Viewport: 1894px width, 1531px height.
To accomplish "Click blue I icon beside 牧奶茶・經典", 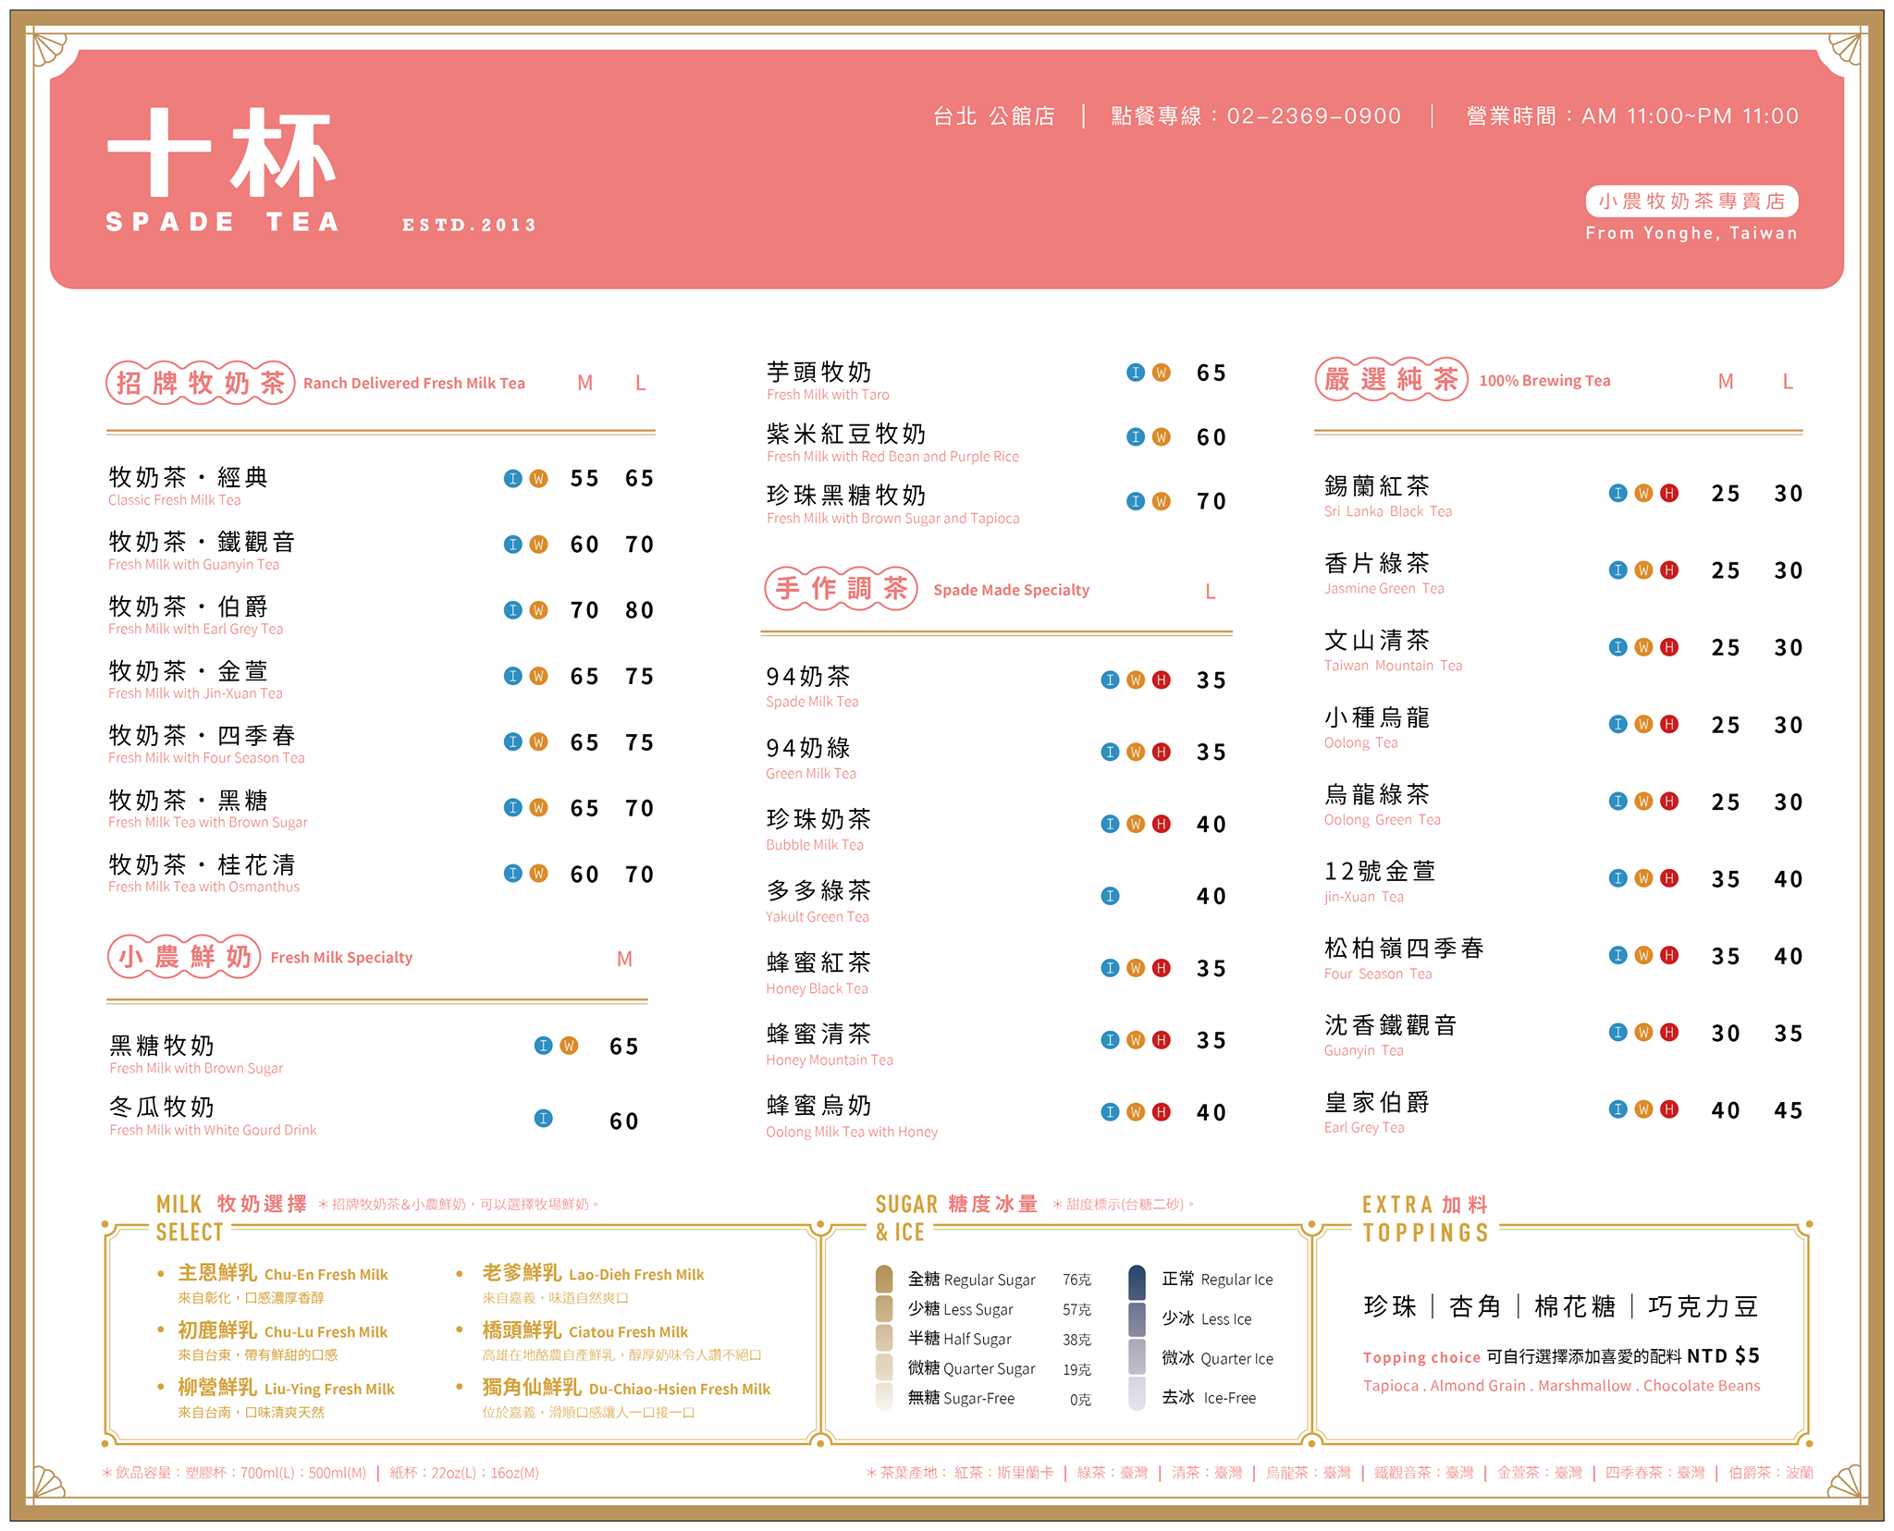I will pyautogui.click(x=512, y=478).
